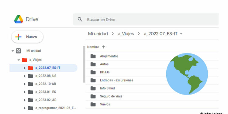Click the multicolor plus icon in Nuevo
The width and height of the screenshot is (228, 114).
(x=18, y=37)
